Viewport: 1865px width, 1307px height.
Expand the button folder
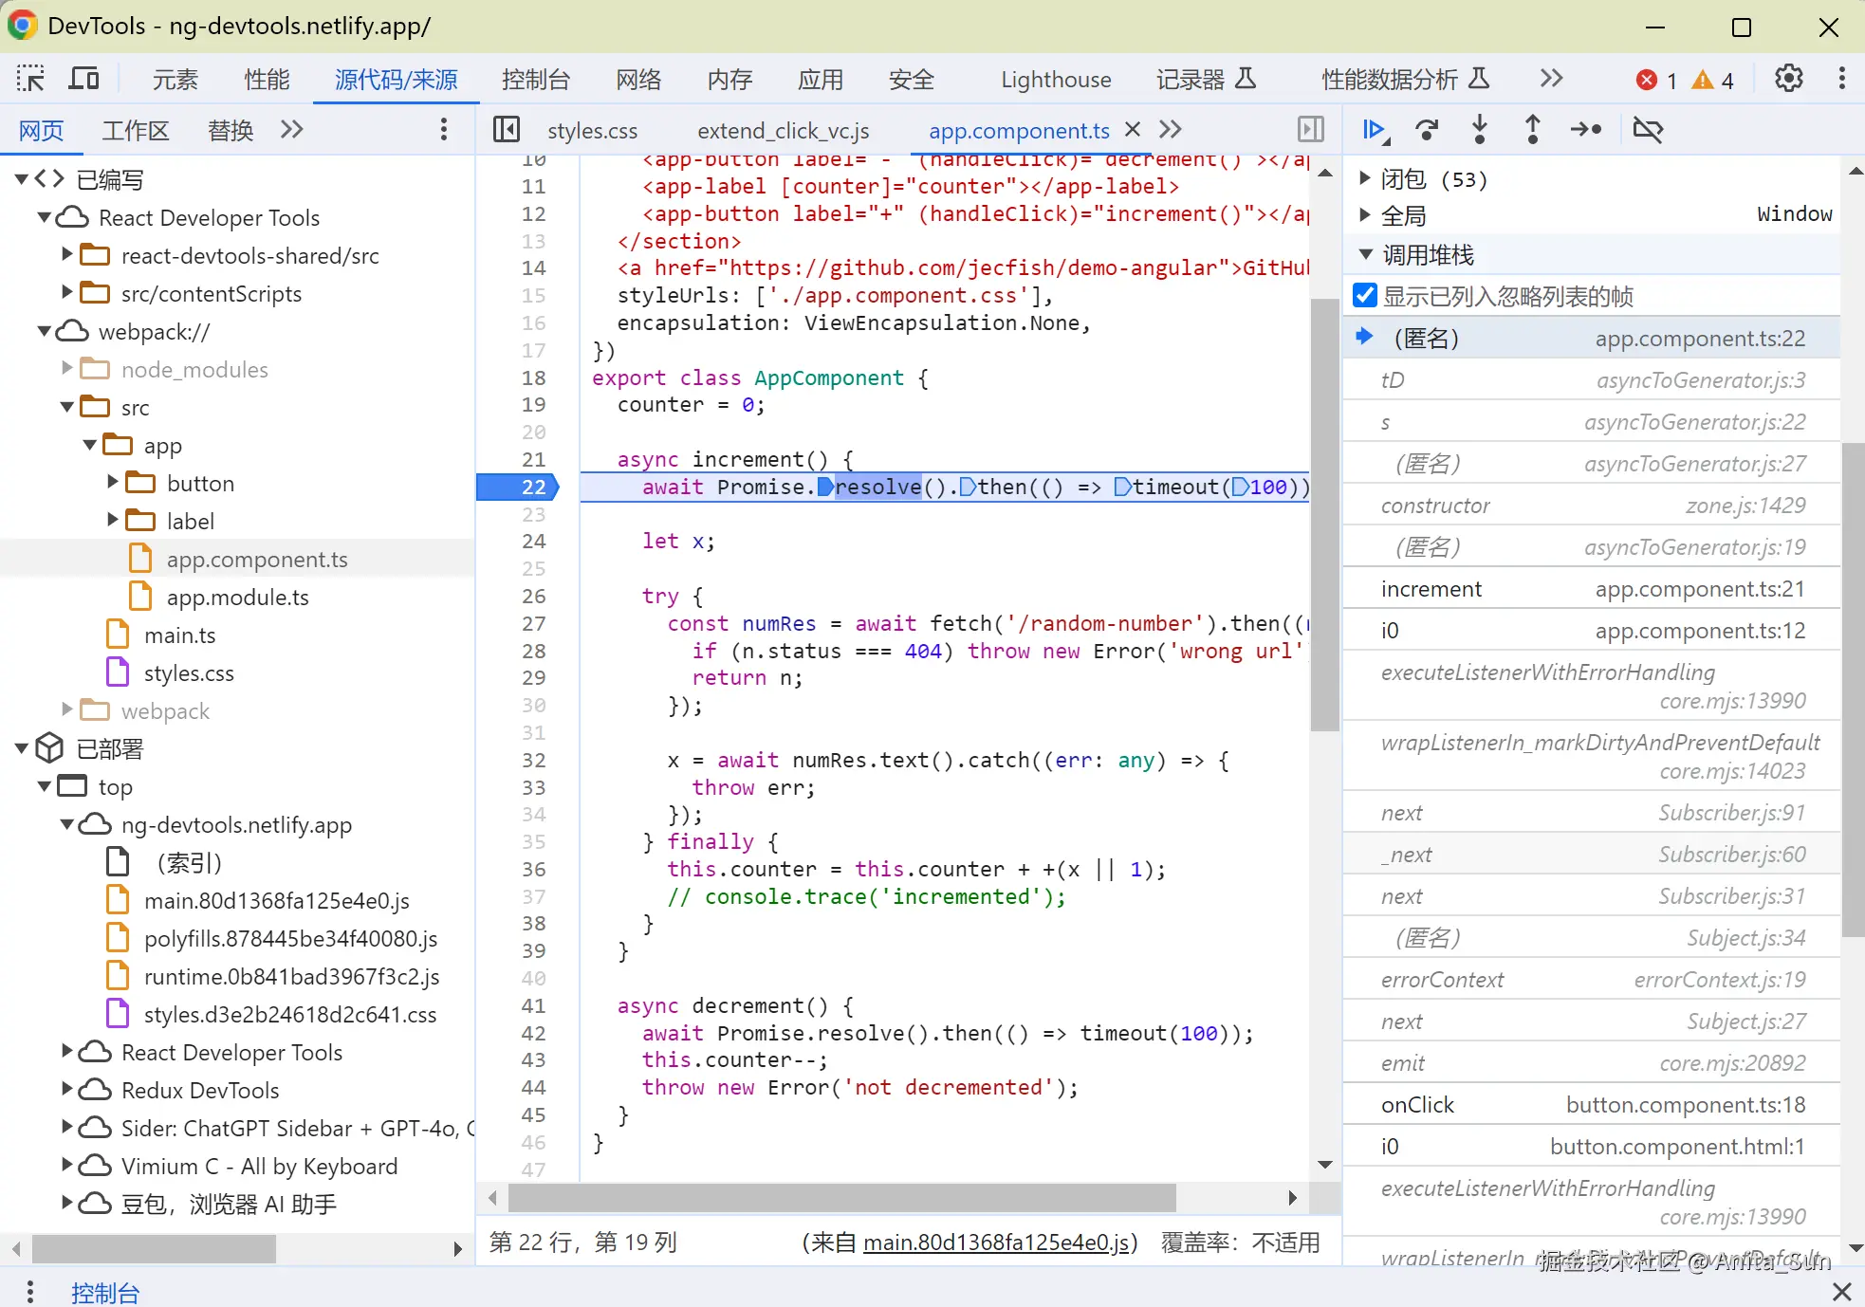(x=113, y=483)
